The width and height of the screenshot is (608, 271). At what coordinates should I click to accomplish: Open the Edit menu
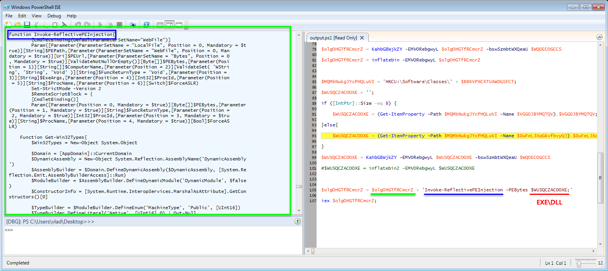(x=22, y=16)
